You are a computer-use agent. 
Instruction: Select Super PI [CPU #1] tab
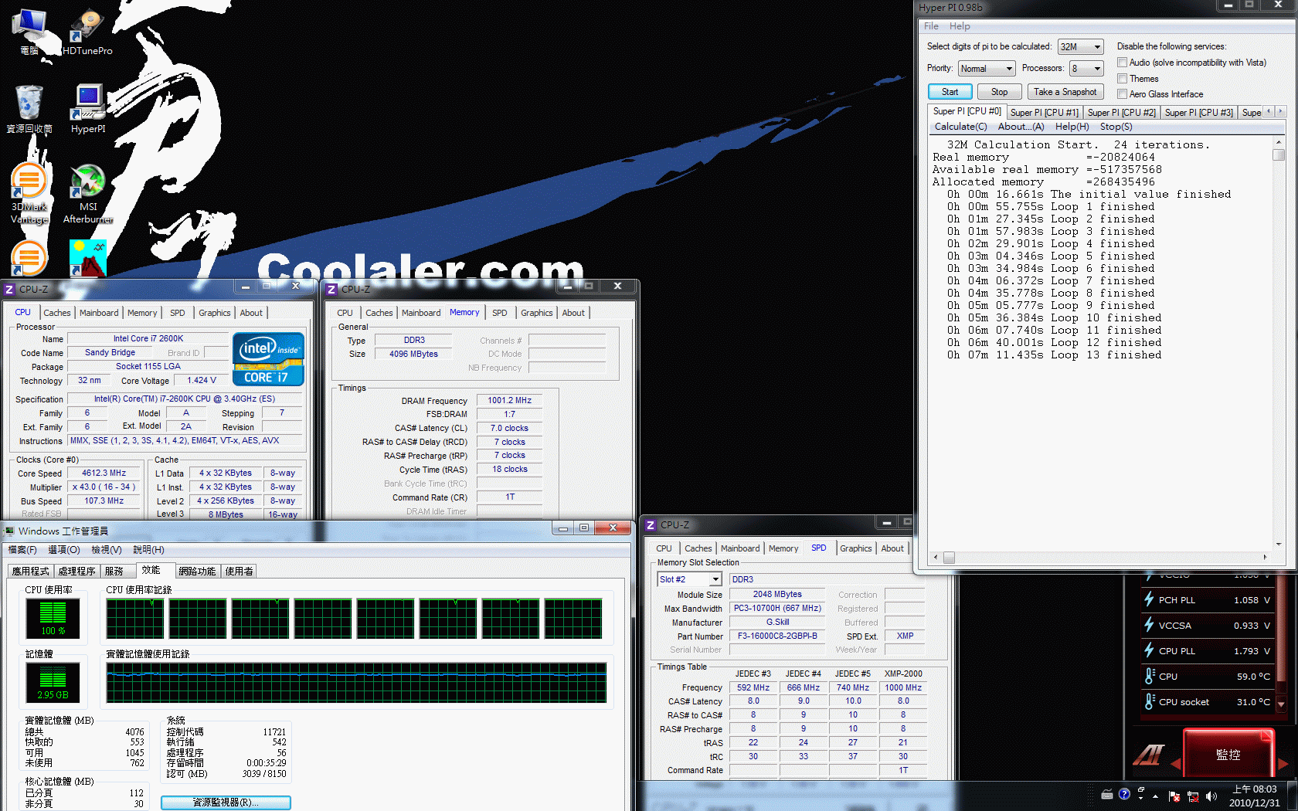click(1044, 113)
